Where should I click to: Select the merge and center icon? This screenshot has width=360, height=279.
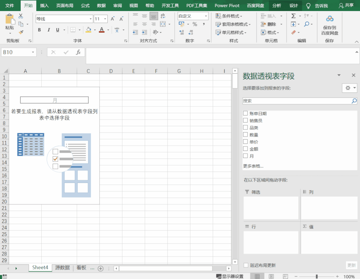click(163, 24)
